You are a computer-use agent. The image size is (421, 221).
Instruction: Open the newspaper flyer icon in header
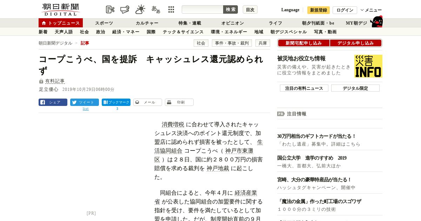[x=125, y=9]
